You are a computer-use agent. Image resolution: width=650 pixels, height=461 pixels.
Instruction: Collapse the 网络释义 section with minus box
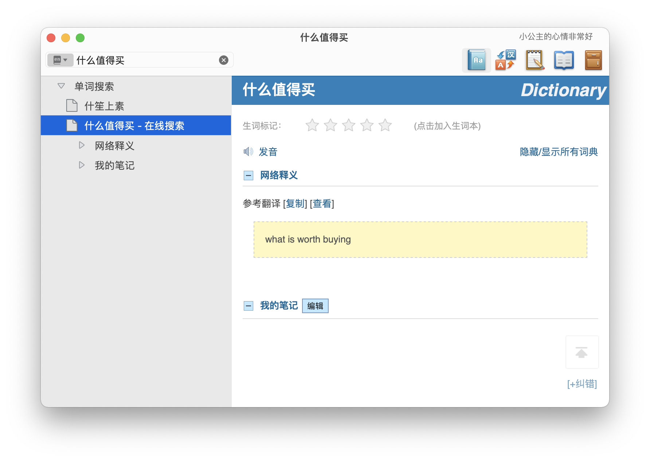[248, 176]
